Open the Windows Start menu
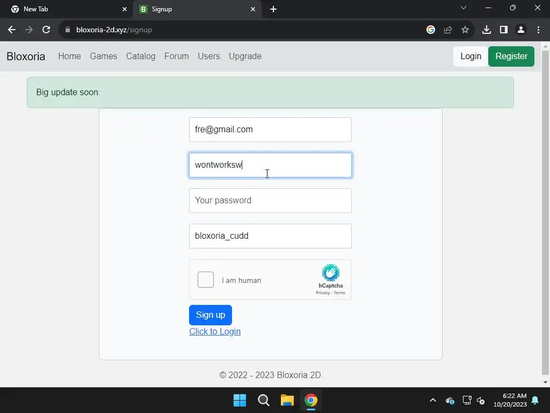Screen dimensions: 550x413 (x=240, y=400)
